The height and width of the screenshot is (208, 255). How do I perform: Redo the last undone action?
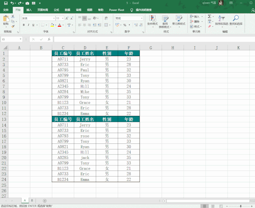click(x=20, y=3)
